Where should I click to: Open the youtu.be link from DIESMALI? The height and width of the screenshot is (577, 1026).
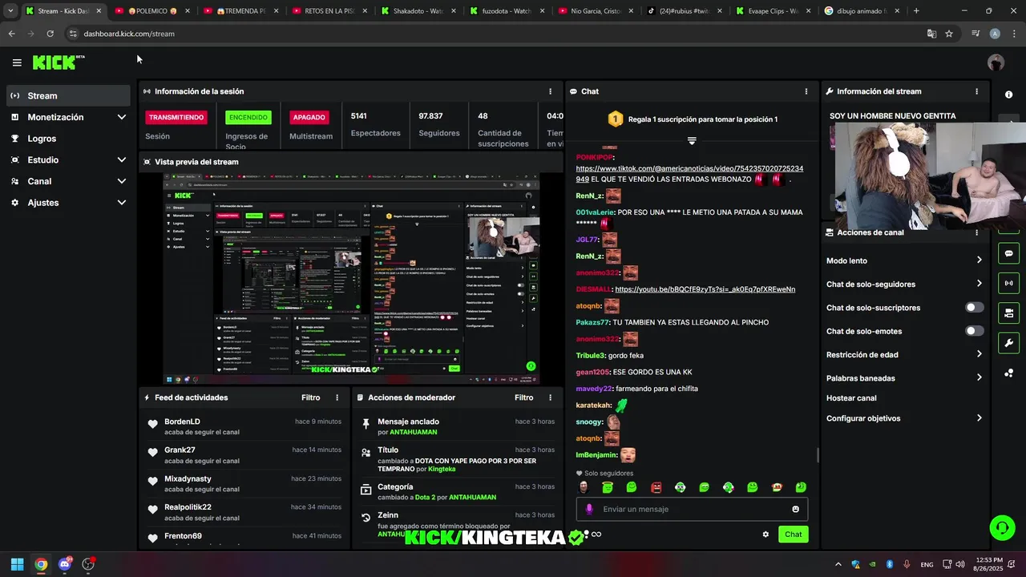pos(705,289)
